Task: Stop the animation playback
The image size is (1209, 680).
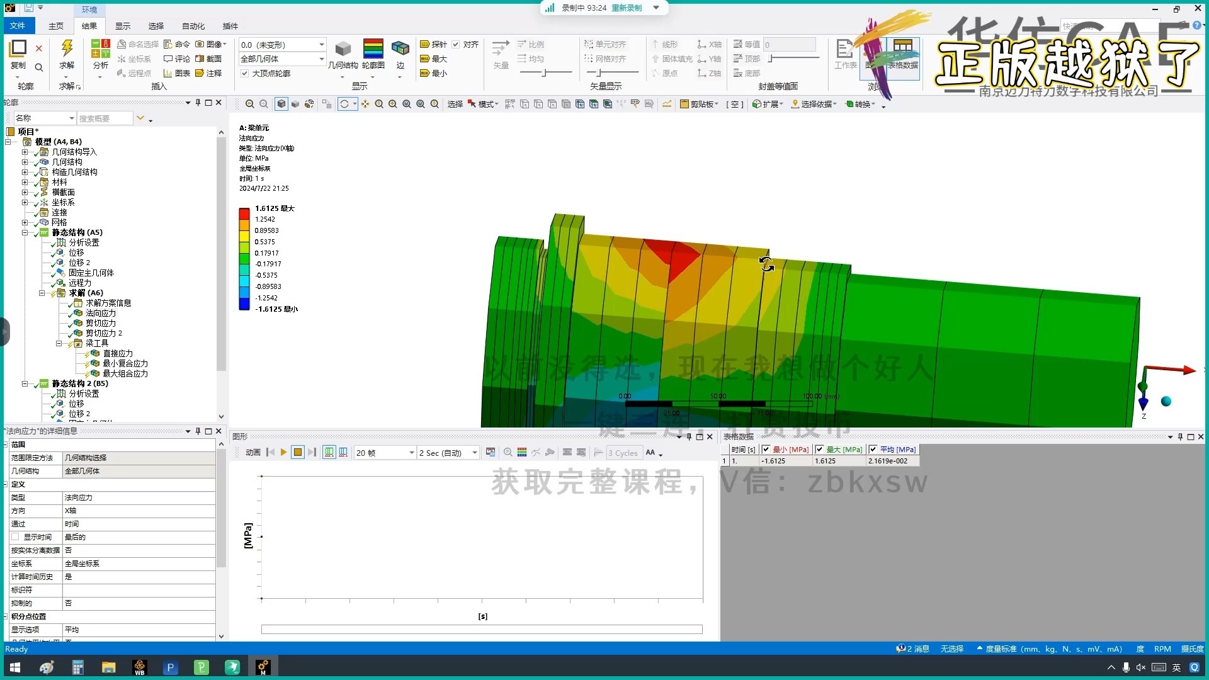Action: tap(298, 452)
